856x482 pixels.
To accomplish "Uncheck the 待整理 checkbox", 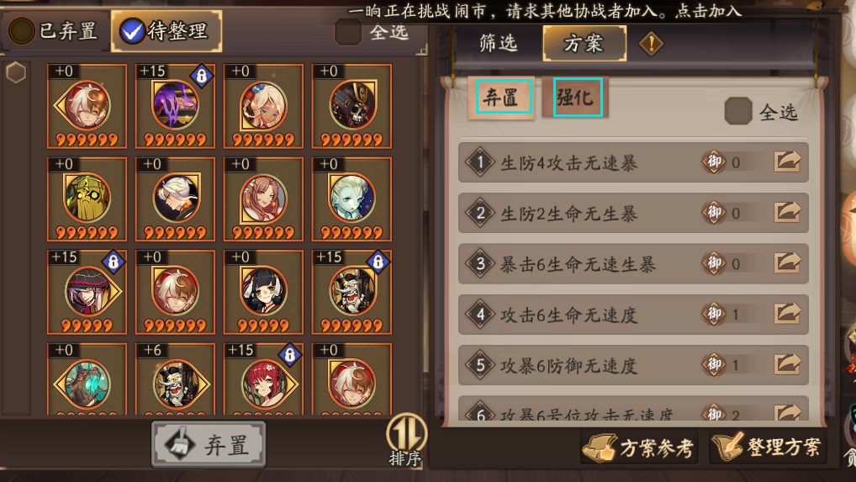I will 131,31.
